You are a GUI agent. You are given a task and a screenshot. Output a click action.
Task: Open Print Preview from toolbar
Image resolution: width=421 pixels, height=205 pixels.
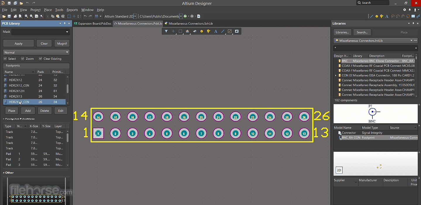click(20, 16)
